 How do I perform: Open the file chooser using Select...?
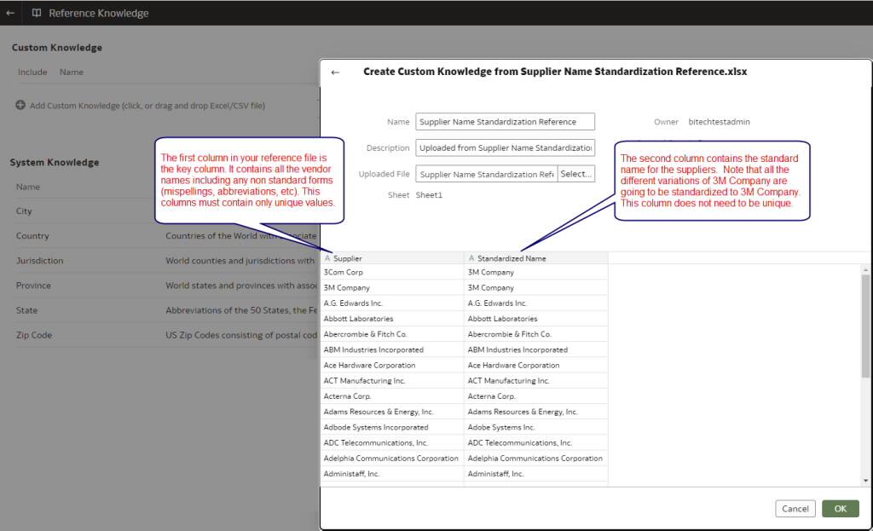tap(575, 173)
